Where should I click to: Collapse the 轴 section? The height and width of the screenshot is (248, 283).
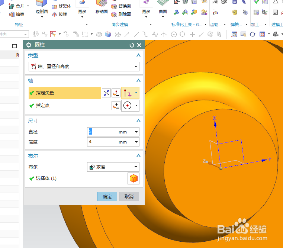pyautogui.click(x=138, y=81)
